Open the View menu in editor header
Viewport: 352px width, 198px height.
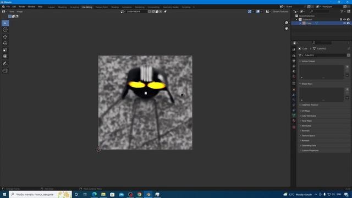pos(12,12)
